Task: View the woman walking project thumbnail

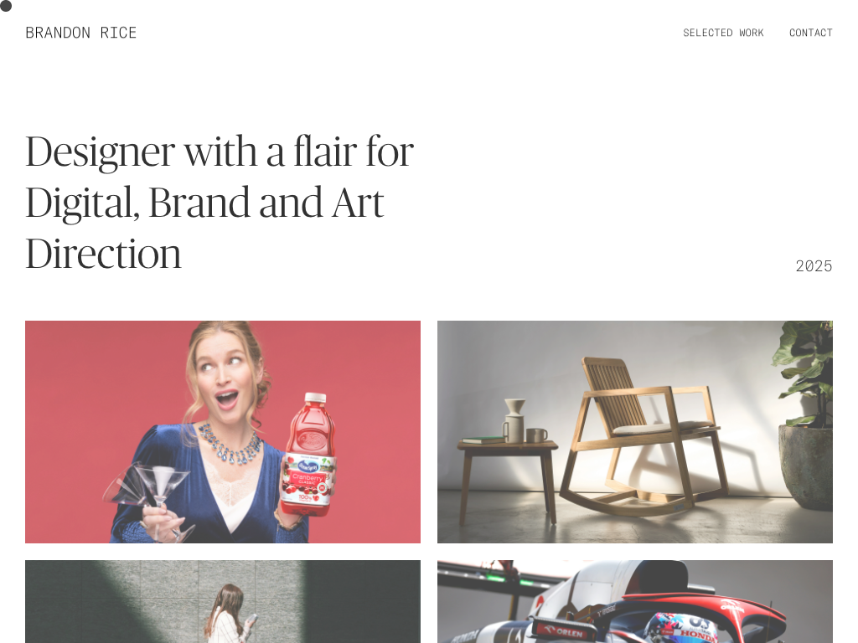Action: [x=223, y=601]
